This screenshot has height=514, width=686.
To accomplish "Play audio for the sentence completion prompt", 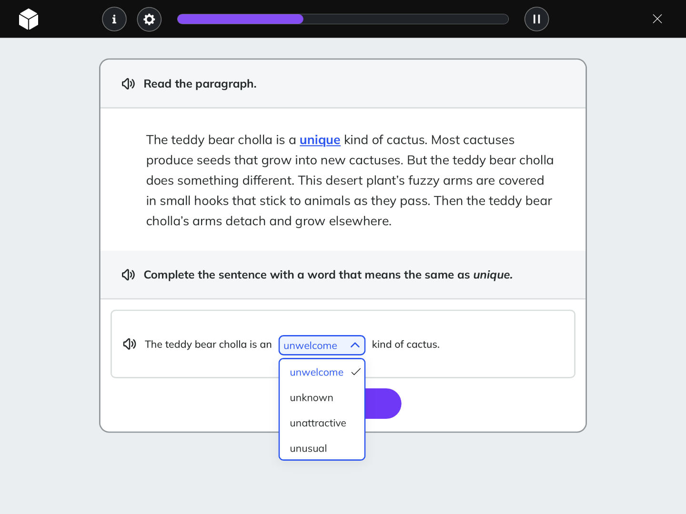I will tap(128, 275).
